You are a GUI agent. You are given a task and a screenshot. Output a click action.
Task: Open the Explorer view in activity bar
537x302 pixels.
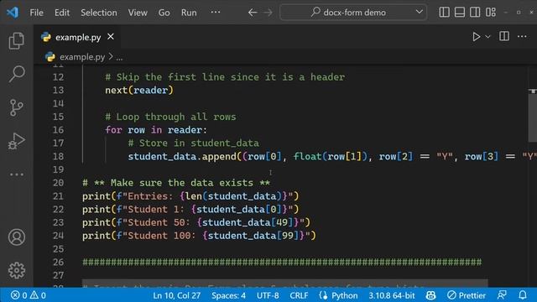[x=16, y=41]
